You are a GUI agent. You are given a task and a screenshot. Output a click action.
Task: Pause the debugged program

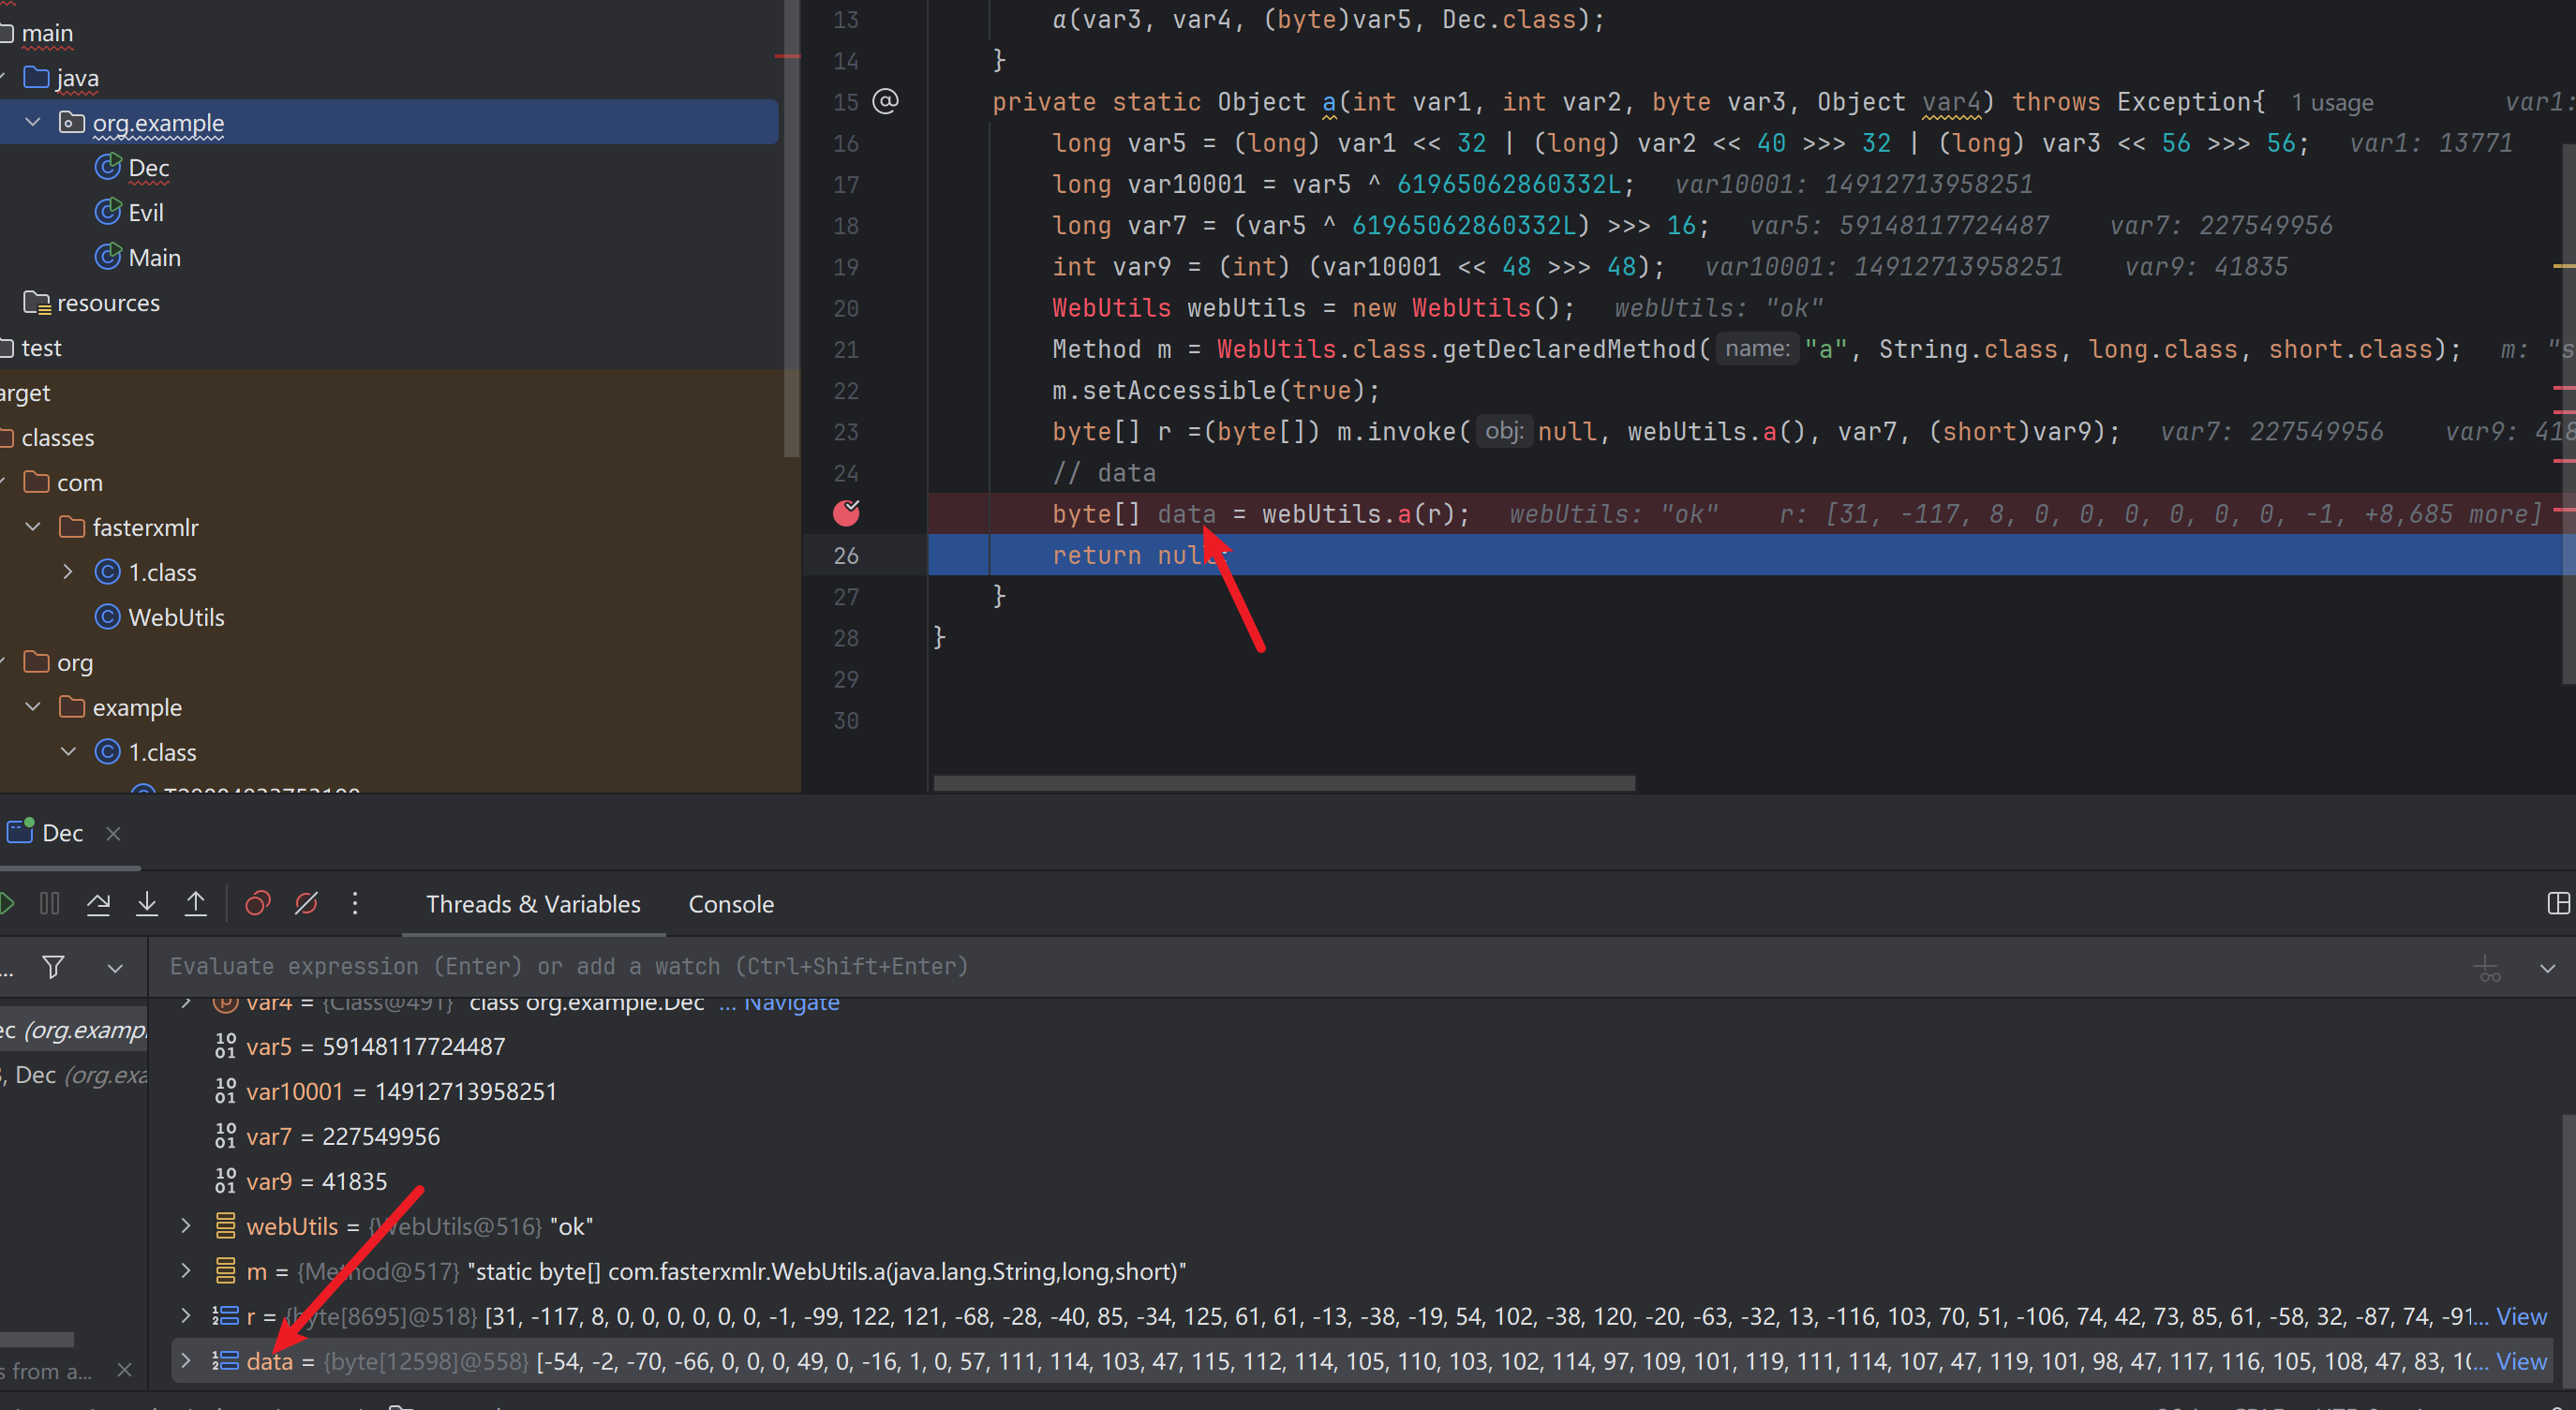49,904
